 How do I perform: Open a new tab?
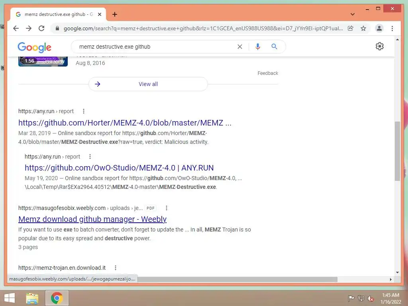pyautogui.click(x=115, y=14)
